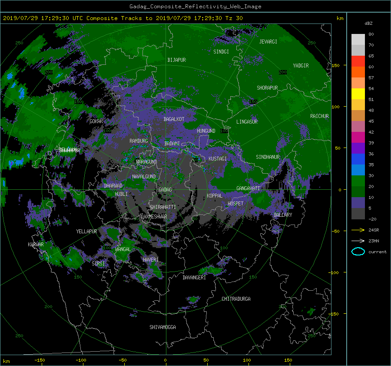
Task: Click the GADAG label at radar center
Action: tap(165, 190)
